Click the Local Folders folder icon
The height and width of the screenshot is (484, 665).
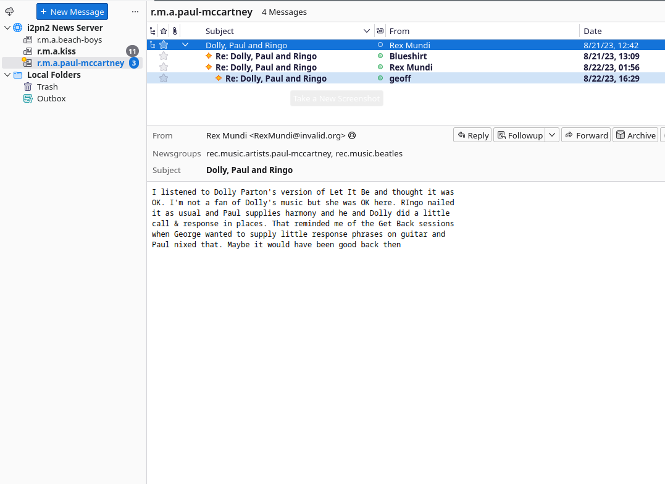(18, 75)
